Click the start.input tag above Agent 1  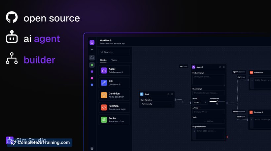point(183,66)
